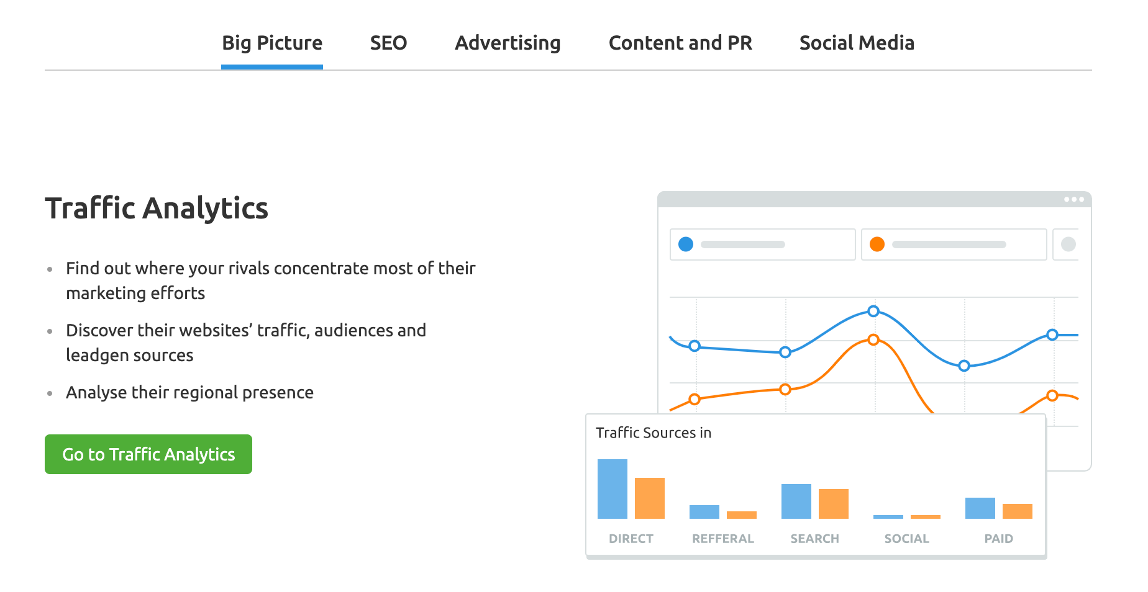This screenshot has width=1148, height=592.
Task: Select the peak orange data point on the line chart
Action: point(873,339)
